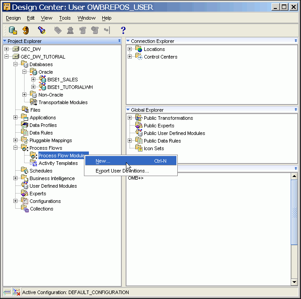Image resolution: width=301 pixels, height=299 pixels.
Task: Collapse the Databases tree node
Action: 15,64
